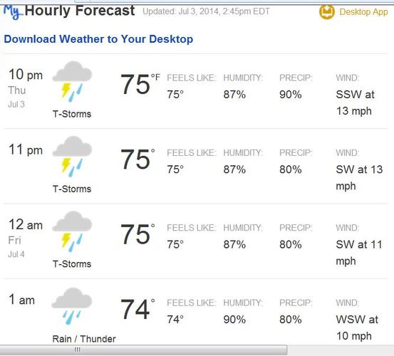
Task: Click the 74° temperature at 1 am
Action: pyautogui.click(x=138, y=309)
